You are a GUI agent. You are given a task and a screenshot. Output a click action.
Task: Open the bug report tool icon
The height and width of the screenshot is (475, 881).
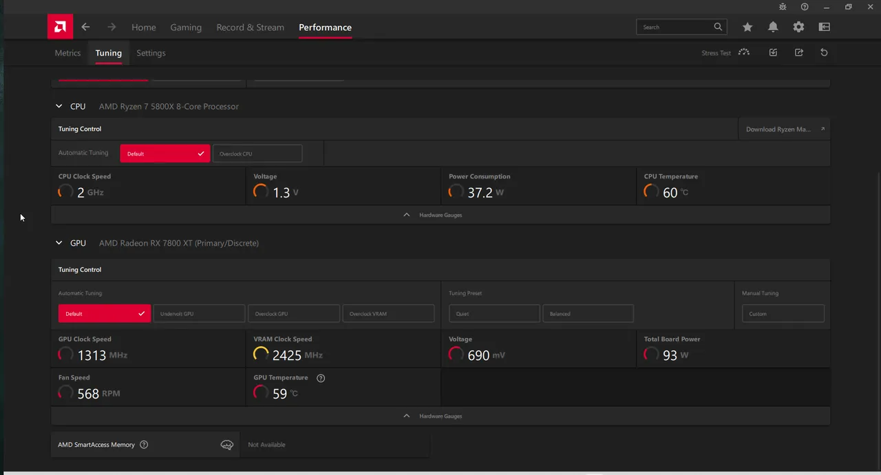pos(783,7)
